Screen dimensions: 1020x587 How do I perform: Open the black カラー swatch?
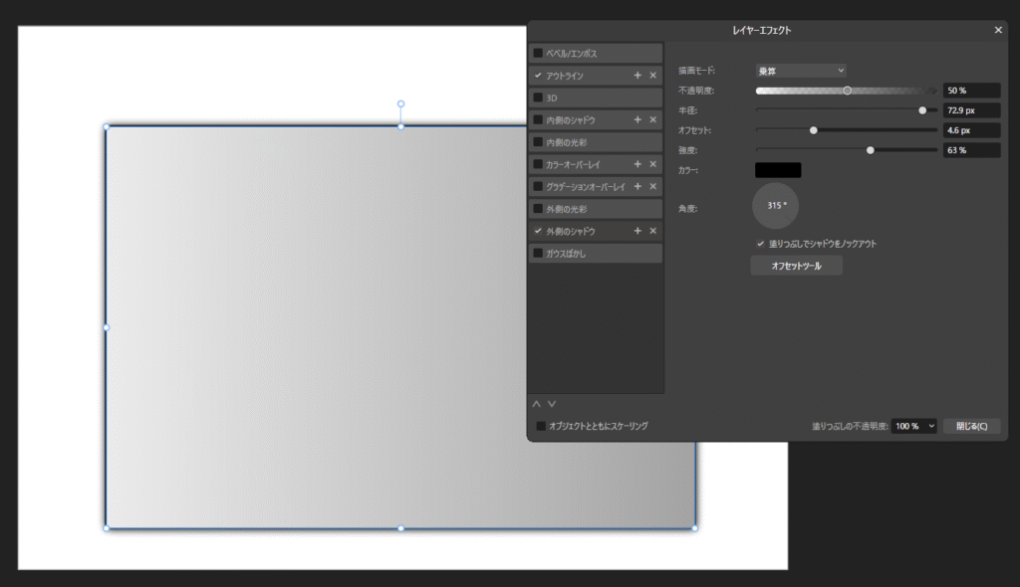point(778,170)
